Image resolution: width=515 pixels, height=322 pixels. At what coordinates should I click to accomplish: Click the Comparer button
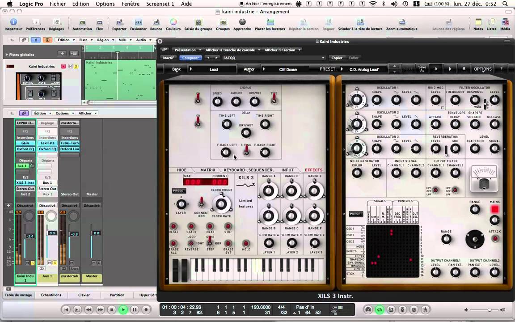(x=190, y=58)
